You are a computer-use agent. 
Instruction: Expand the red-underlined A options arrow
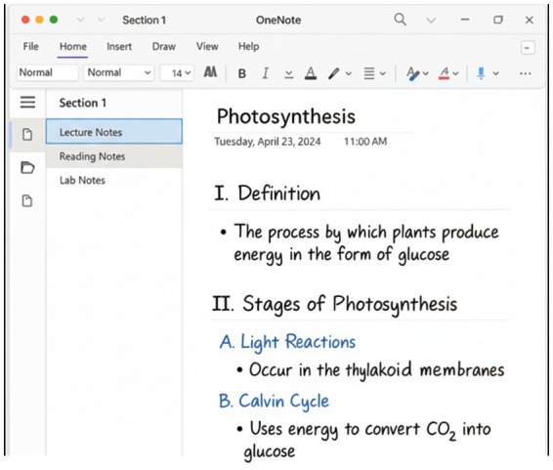pos(455,73)
